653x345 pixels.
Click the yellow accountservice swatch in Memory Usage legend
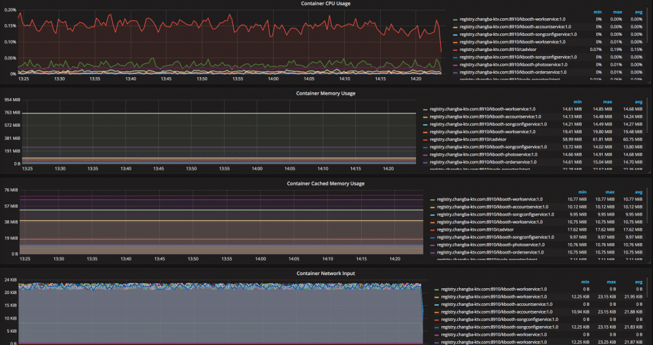tap(425, 117)
